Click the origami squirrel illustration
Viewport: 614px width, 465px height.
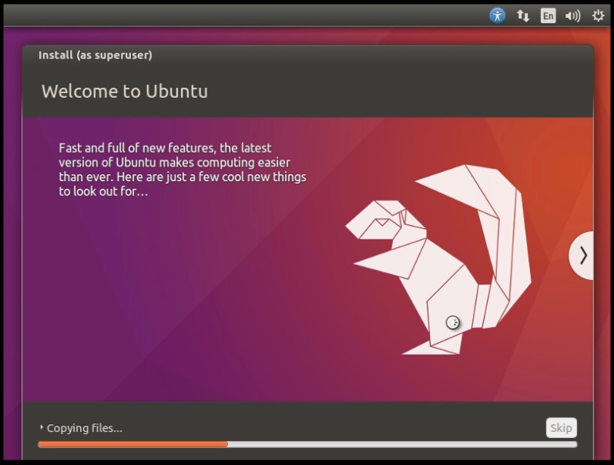point(438,260)
